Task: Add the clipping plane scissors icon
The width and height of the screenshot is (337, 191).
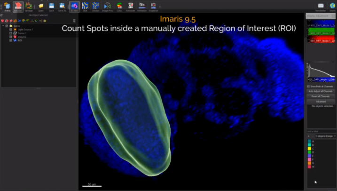Action: pyautogui.click(x=40, y=21)
